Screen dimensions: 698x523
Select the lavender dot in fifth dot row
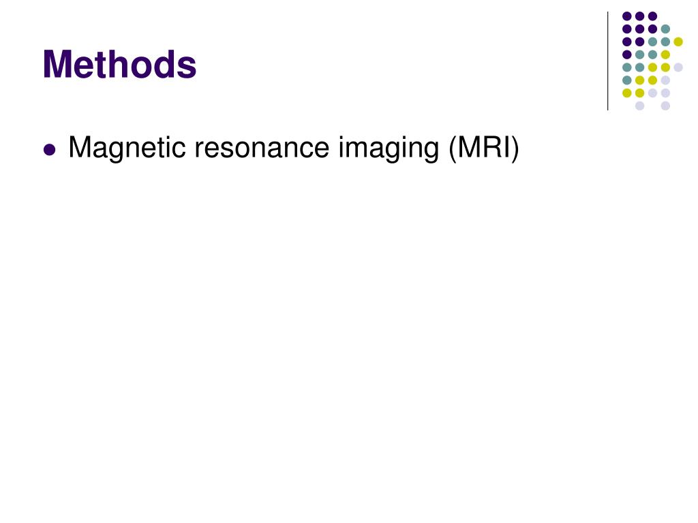pyautogui.click(x=678, y=67)
